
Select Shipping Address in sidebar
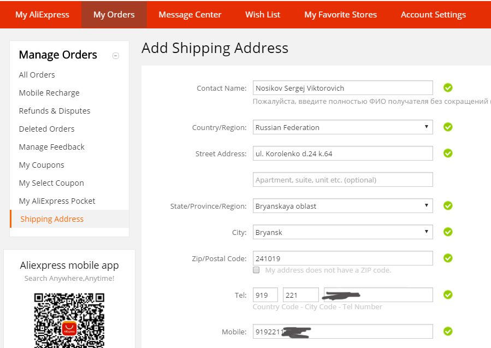pos(69,219)
